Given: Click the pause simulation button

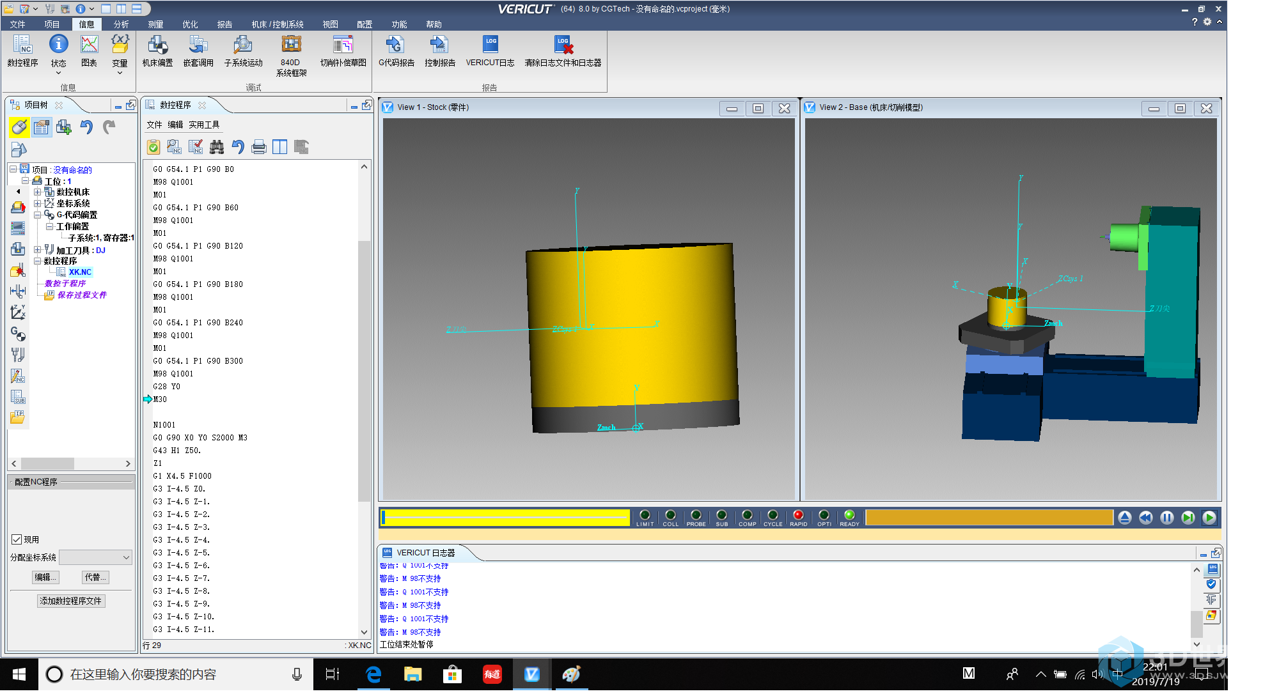Looking at the screenshot, I should point(1166,518).
